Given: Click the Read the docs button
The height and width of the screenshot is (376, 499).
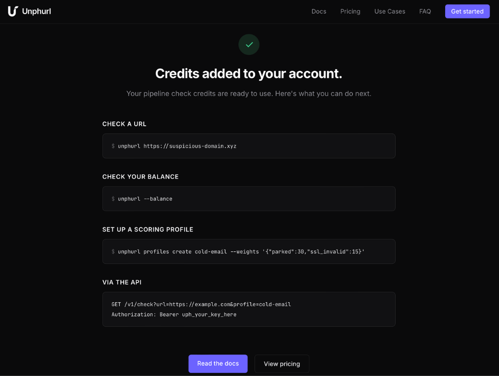Looking at the screenshot, I should pyautogui.click(x=218, y=364).
